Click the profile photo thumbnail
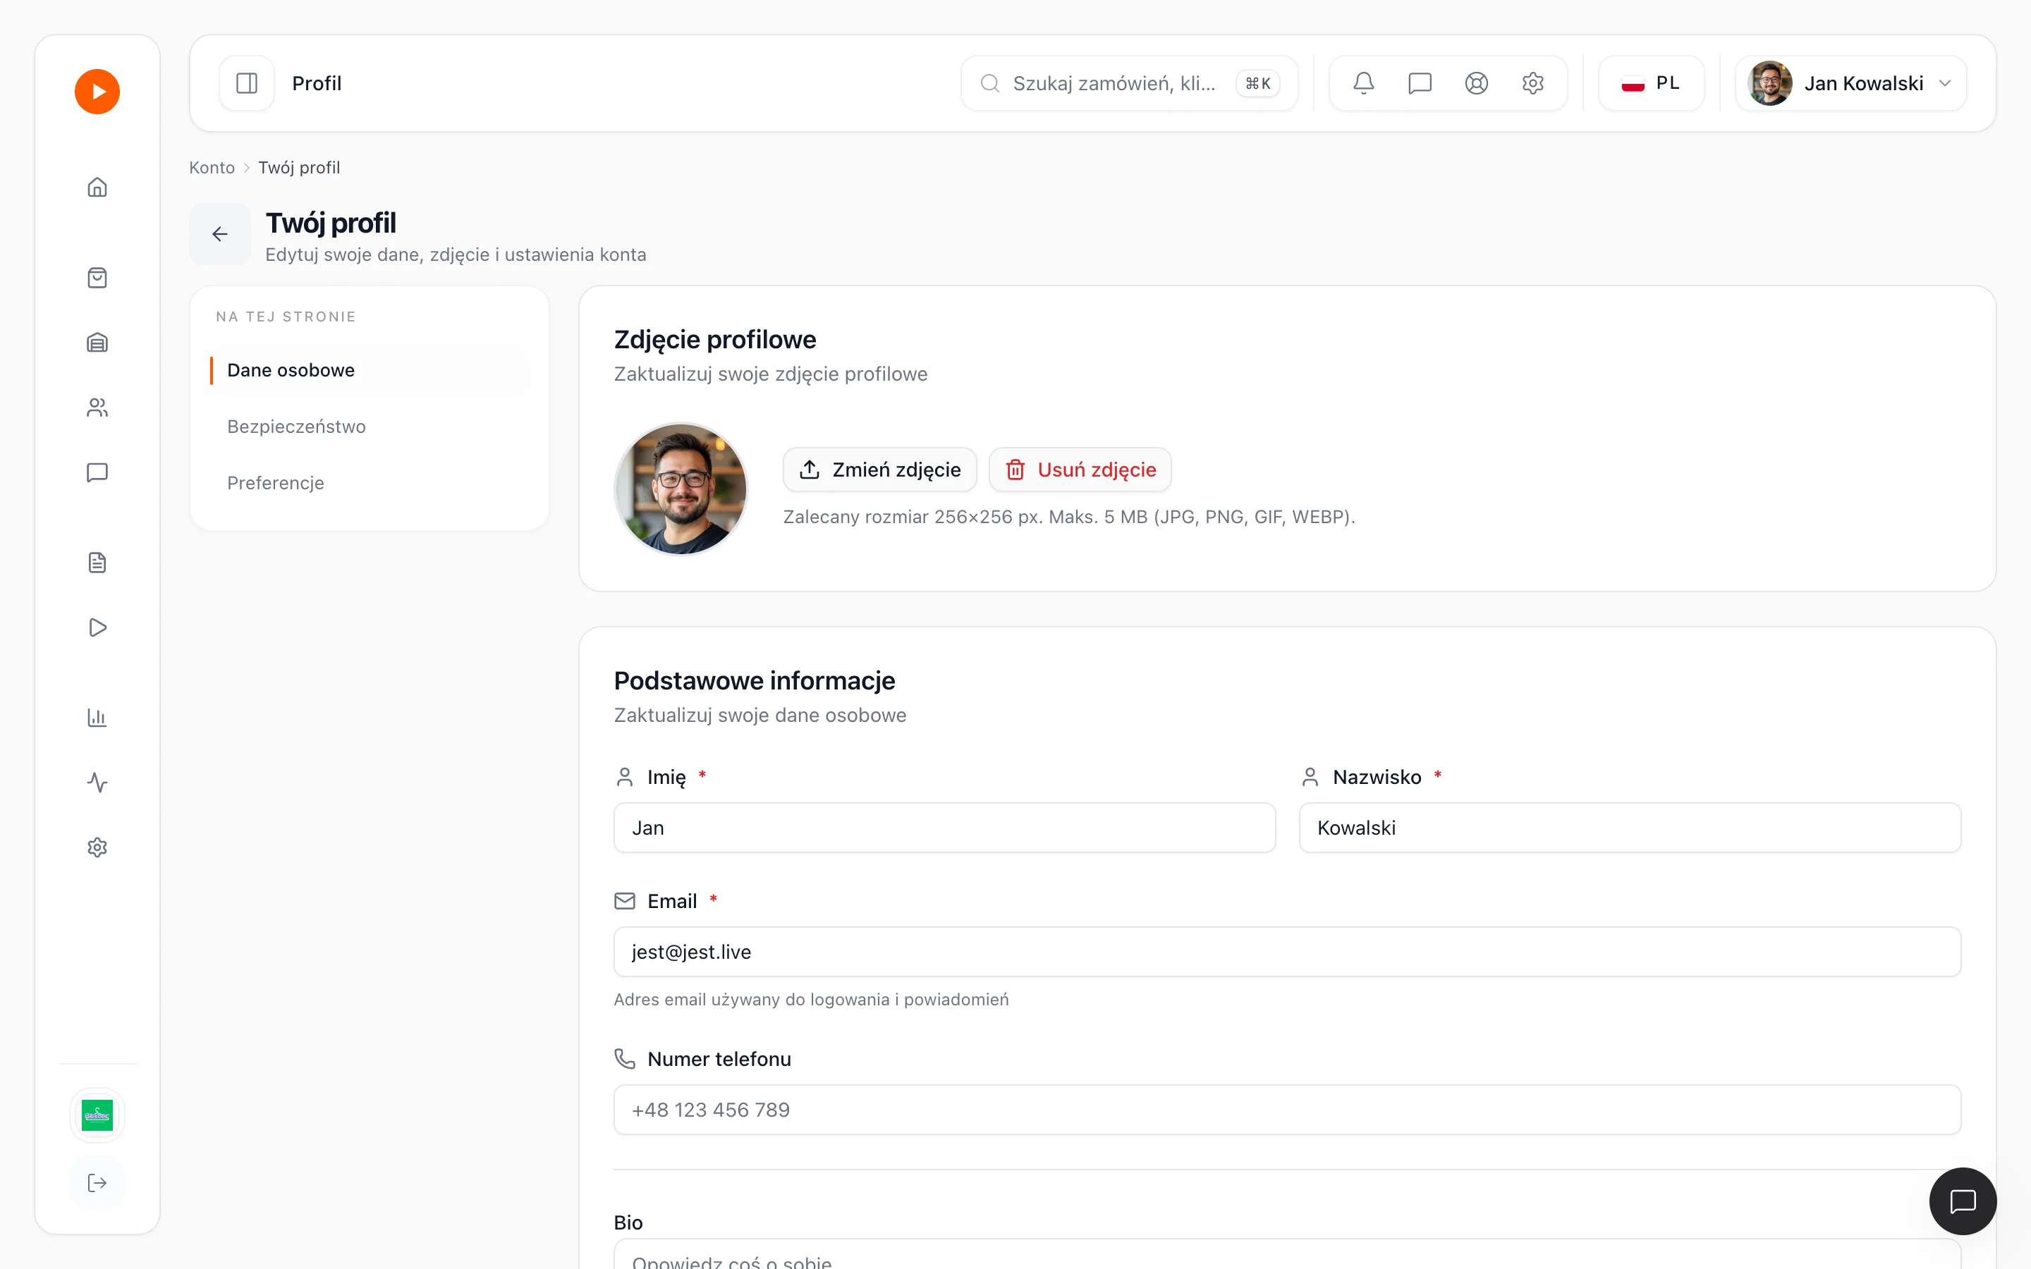Screen dimensions: 2031x1269 point(681,489)
